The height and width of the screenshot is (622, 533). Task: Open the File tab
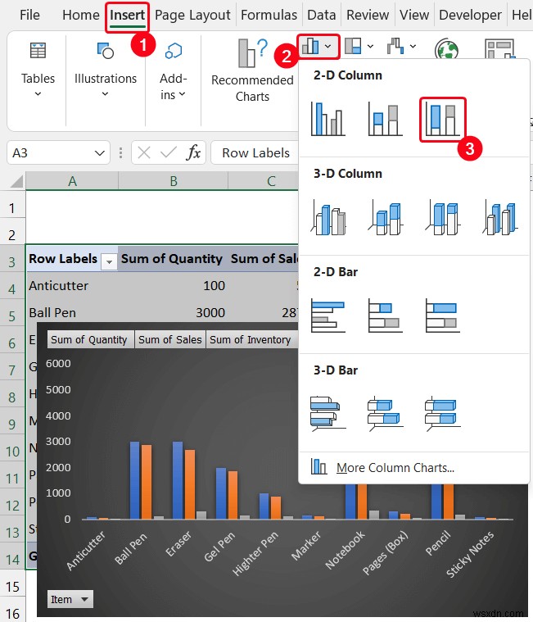coord(29,15)
